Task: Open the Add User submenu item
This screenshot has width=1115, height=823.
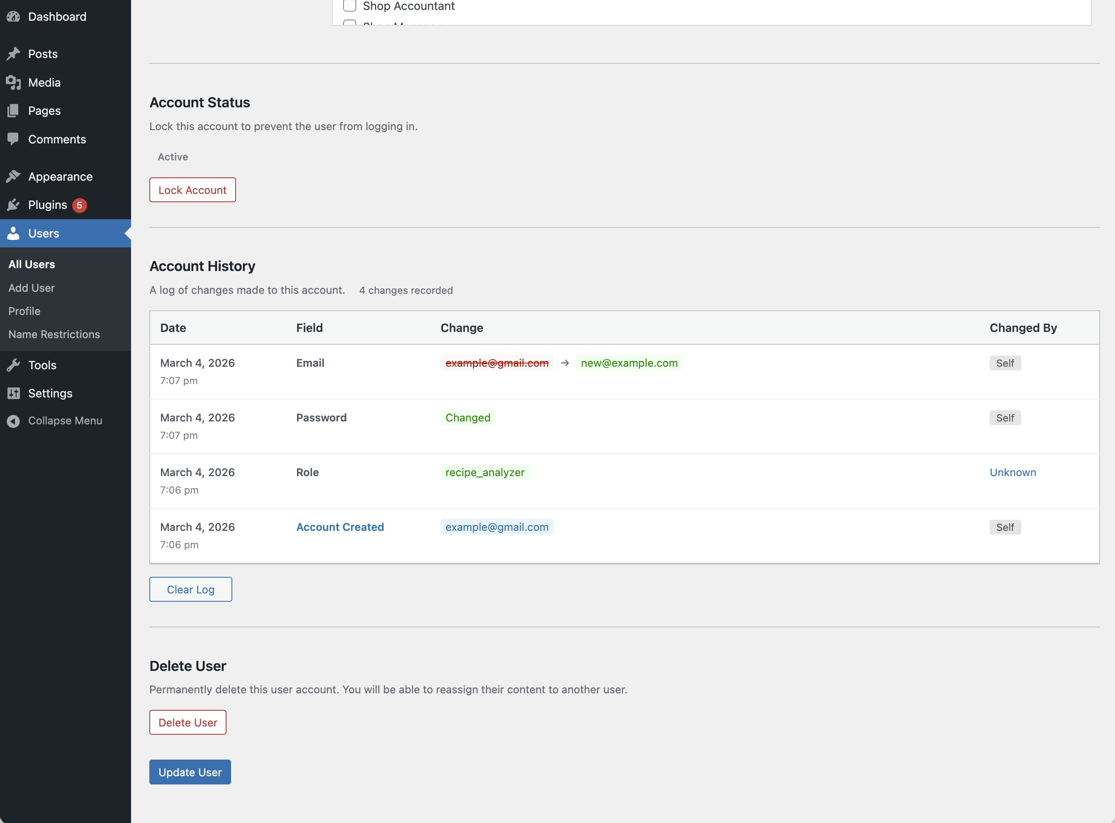Action: pyautogui.click(x=32, y=288)
